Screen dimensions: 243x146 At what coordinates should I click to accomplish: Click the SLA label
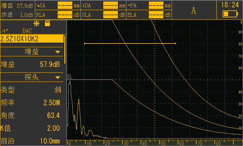[x=86, y=15]
